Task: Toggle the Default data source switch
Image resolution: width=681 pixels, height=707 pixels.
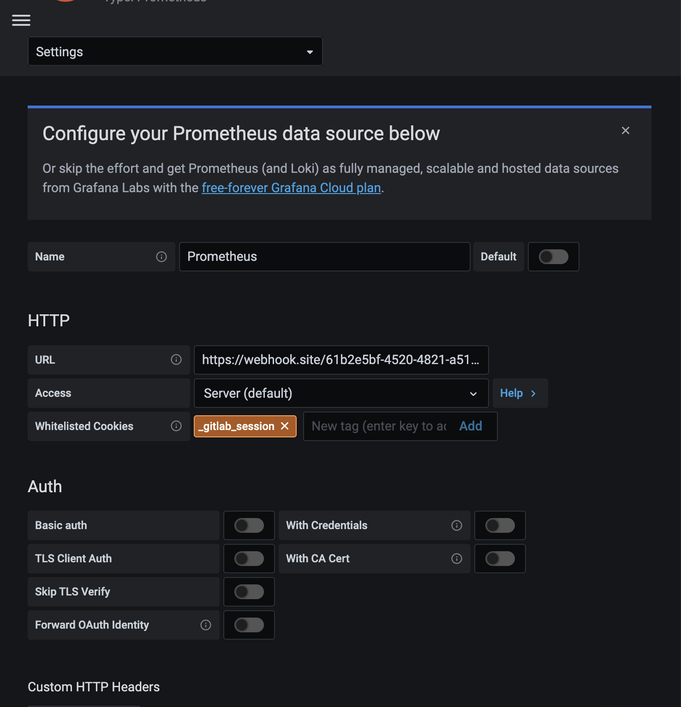Action: [x=553, y=257]
